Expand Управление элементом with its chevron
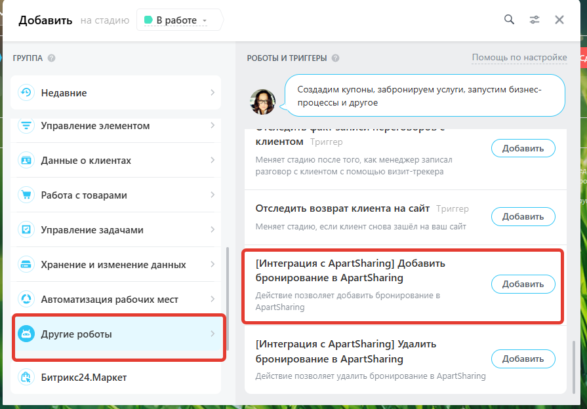Image resolution: width=587 pixels, height=409 pixels. point(213,125)
